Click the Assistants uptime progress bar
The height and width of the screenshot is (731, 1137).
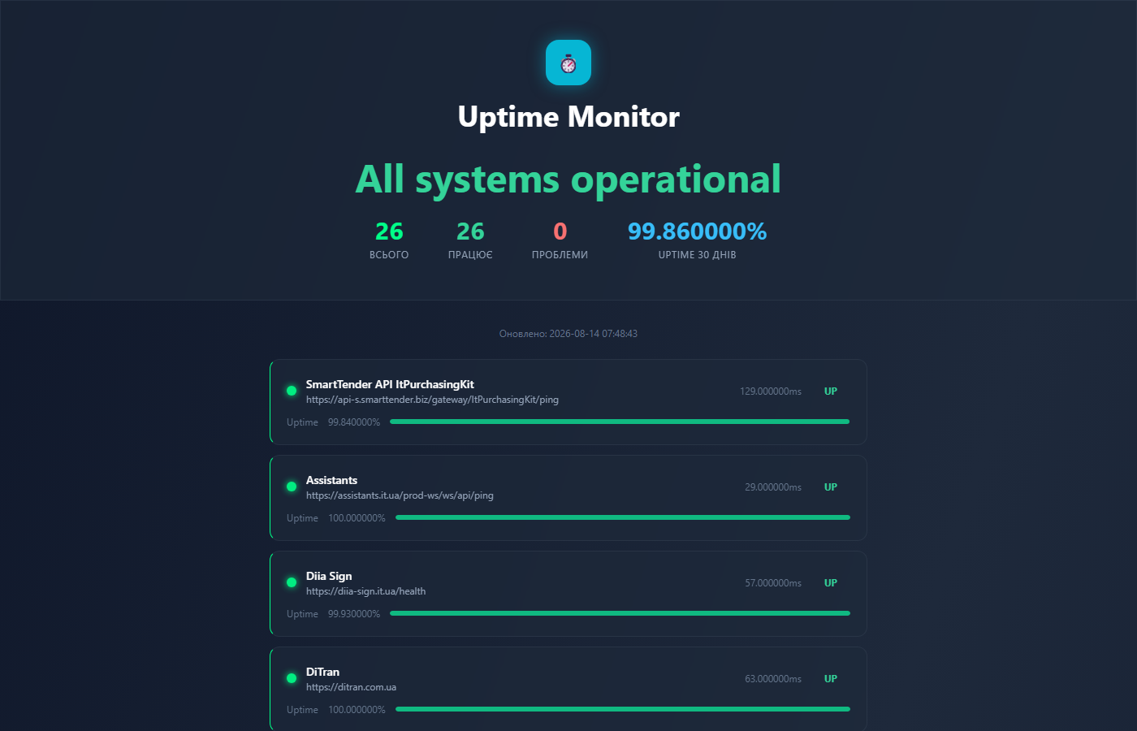[623, 517]
